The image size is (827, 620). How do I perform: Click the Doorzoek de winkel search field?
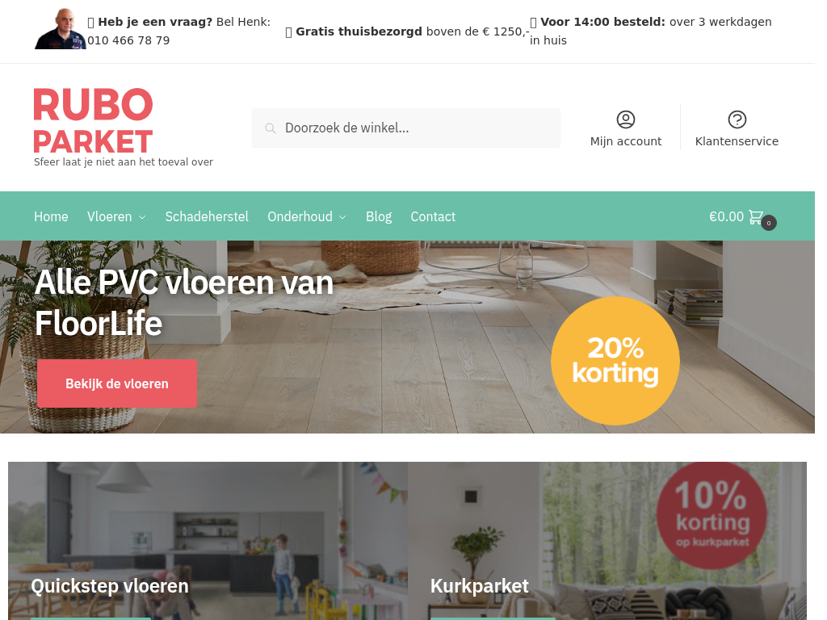406,128
